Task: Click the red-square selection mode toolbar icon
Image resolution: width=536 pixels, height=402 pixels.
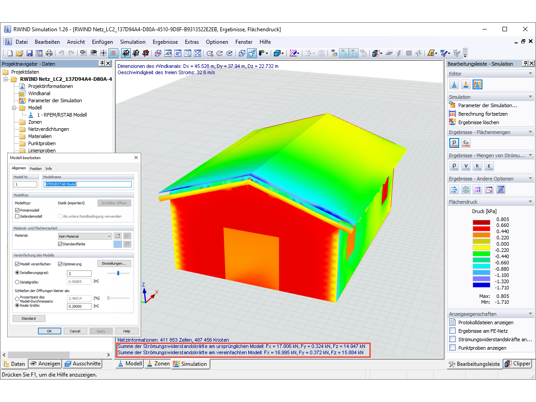Action: pos(113,53)
